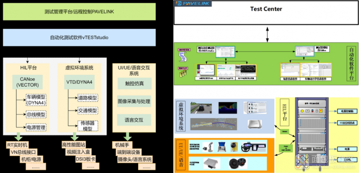Click the steering wheel cockpit image
359x173 pixels.
pos(253,147)
